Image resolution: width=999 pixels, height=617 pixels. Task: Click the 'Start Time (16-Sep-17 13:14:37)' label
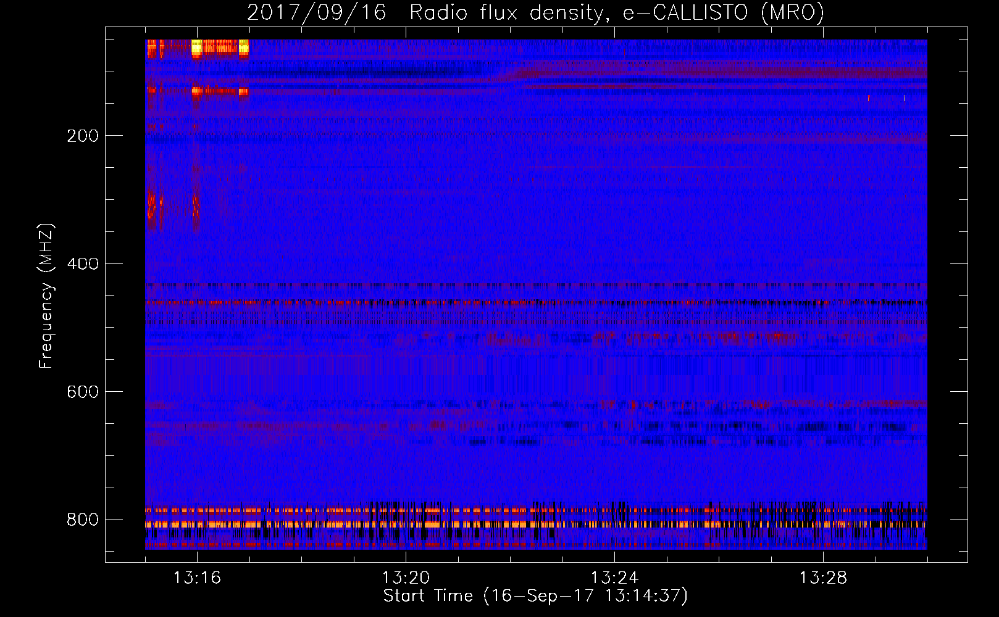click(535, 596)
